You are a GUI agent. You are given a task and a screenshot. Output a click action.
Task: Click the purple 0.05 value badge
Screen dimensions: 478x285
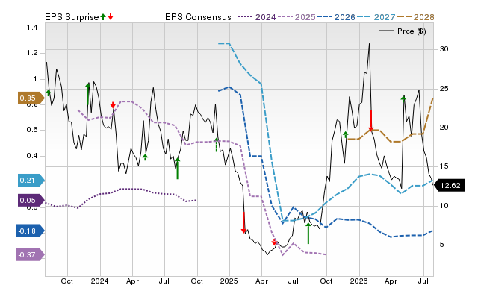(x=31, y=201)
